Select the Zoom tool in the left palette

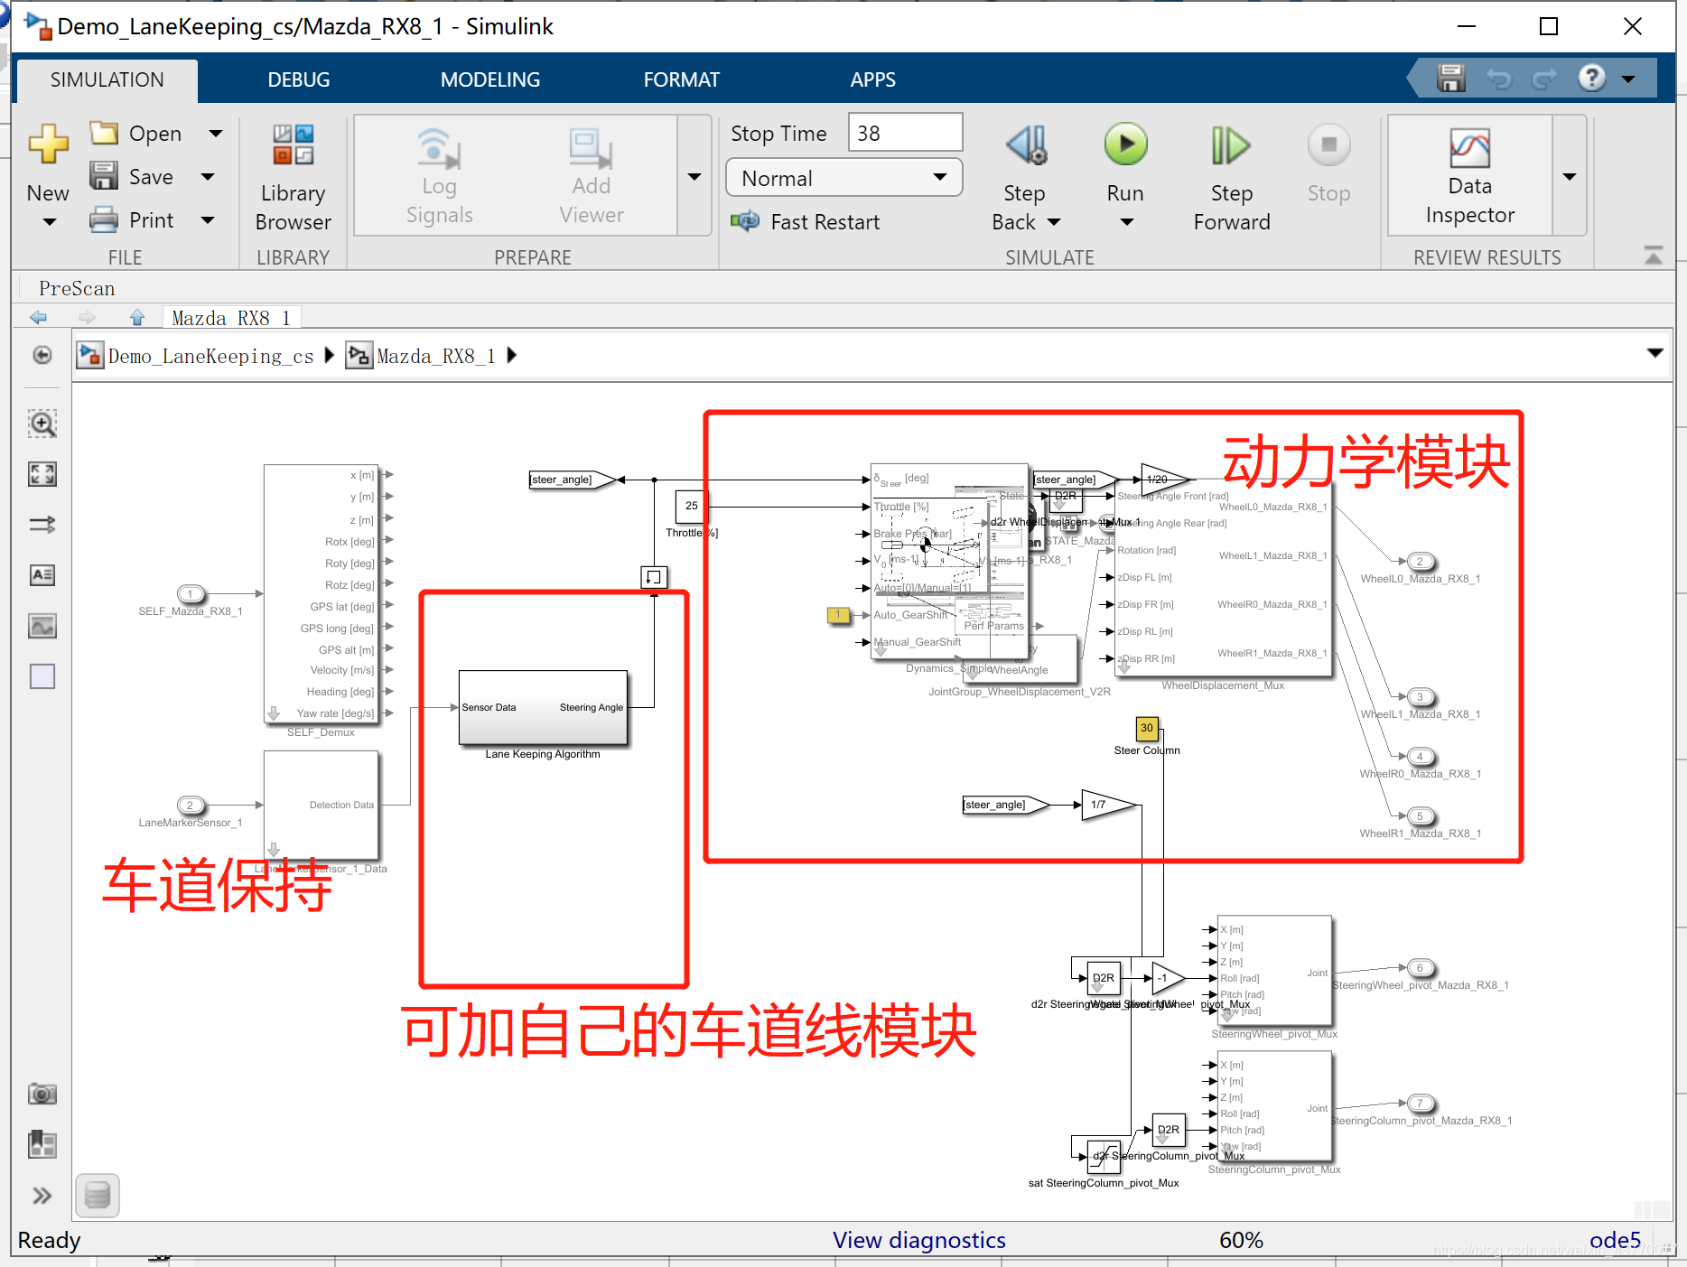pyautogui.click(x=42, y=424)
